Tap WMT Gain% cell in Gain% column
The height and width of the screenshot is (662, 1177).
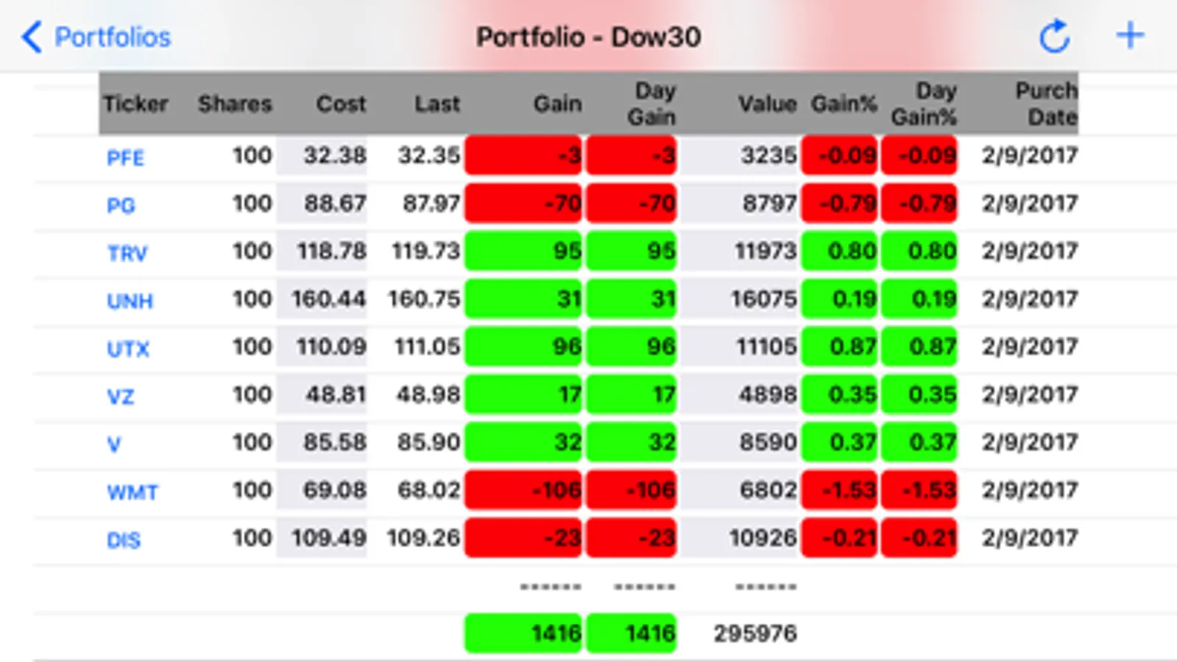click(839, 490)
